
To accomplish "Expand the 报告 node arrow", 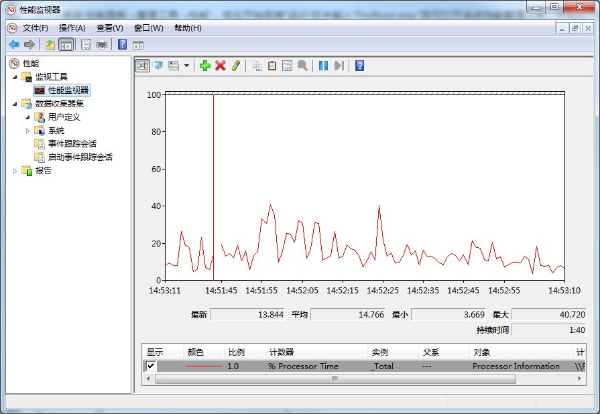I will tap(15, 171).
